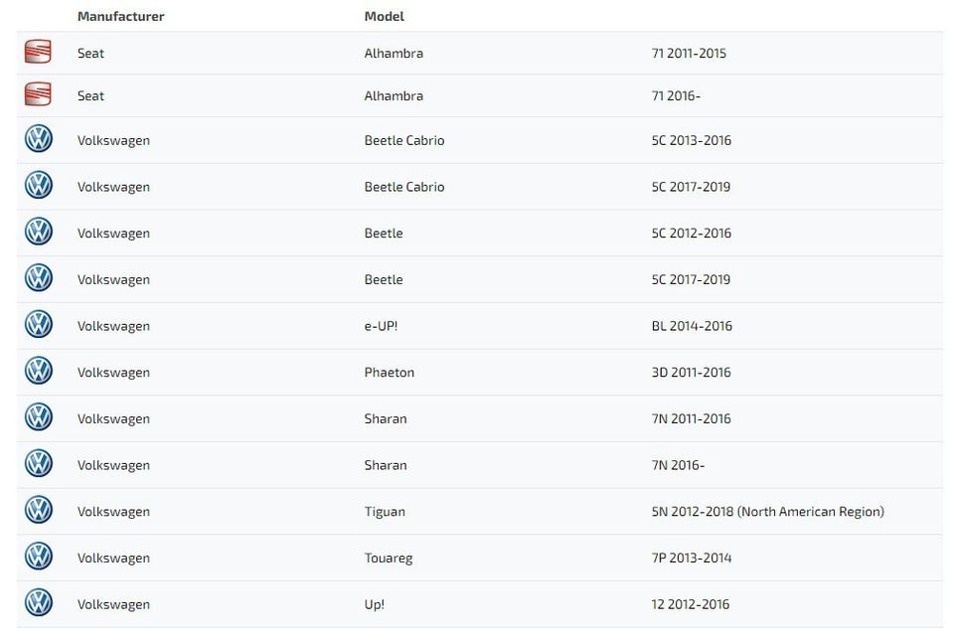
Task: Select the 5N 2012-2018 North American Region entry
Action: pos(767,512)
